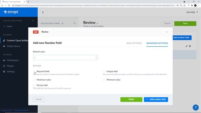This screenshot has width=201, height=113.
Task: Focus the Default value input field
Action: pyautogui.click(x=66, y=58)
